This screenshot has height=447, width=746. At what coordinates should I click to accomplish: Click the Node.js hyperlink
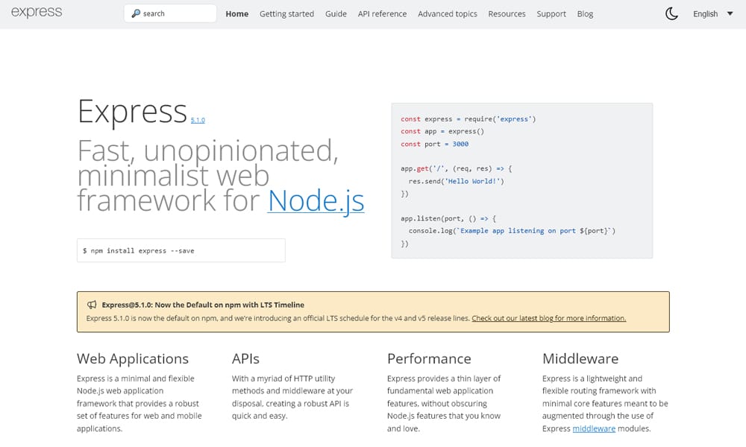point(316,200)
